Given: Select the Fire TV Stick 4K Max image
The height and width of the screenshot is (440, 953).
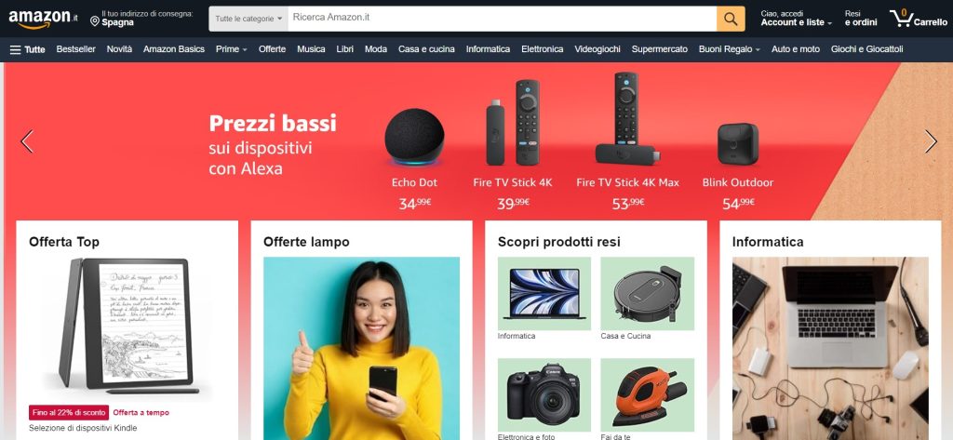Looking at the screenshot, I should [627, 118].
